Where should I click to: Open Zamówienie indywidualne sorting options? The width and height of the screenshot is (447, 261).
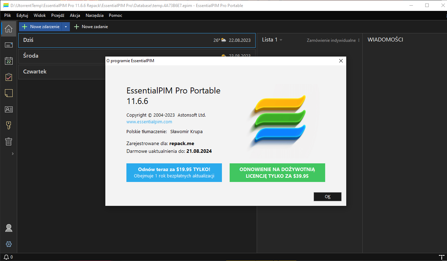(333, 40)
